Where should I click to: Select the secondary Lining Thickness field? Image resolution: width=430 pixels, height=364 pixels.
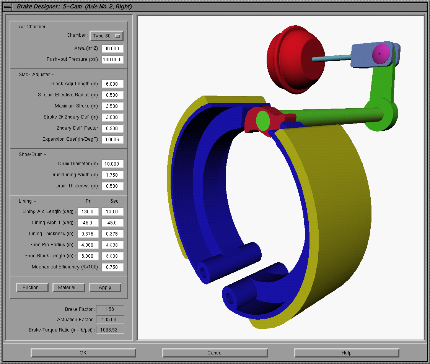pos(112,234)
